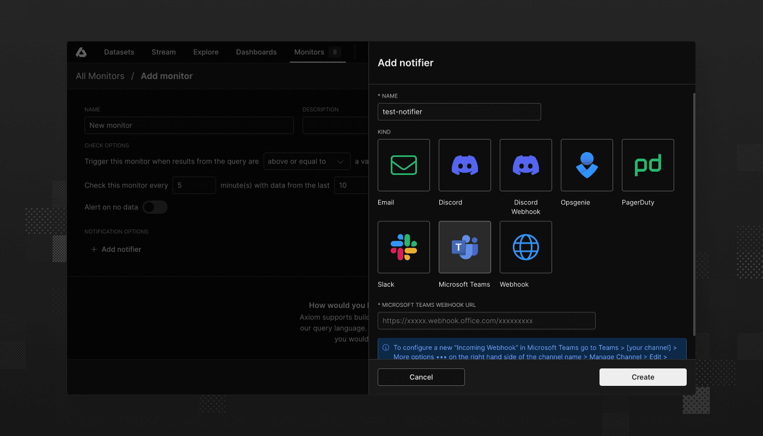Image resolution: width=763 pixels, height=436 pixels.
Task: Go to the Stream section
Action: (163, 52)
